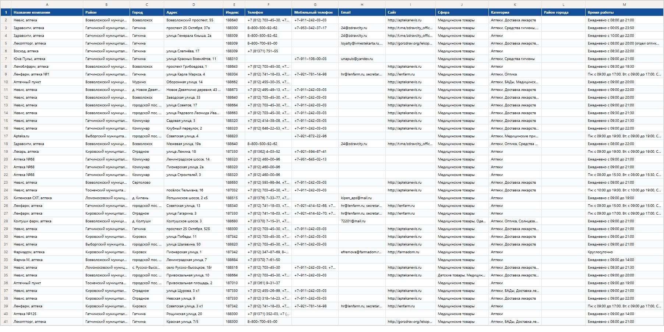Select column letter M header
The height and width of the screenshot is (332, 664).
pos(624,4)
